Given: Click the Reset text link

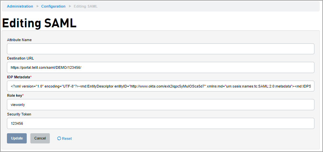Looking at the screenshot, I should [67, 139].
